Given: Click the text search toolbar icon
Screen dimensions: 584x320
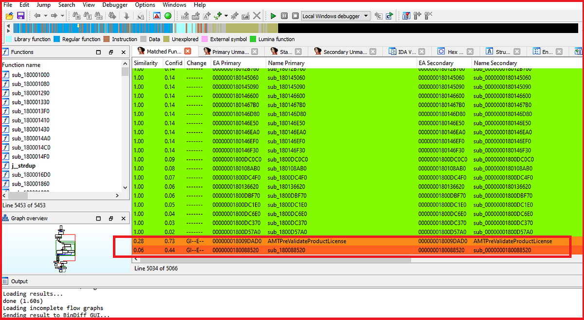Looking at the screenshot, I should (x=88, y=16).
